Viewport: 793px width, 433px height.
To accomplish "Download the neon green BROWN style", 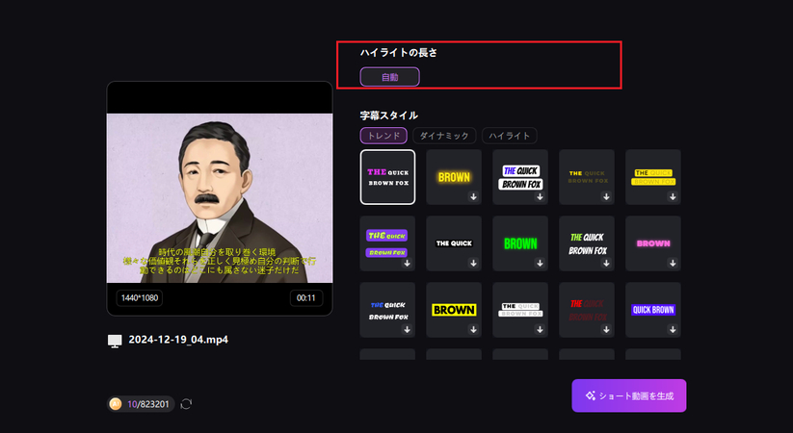I will pos(540,263).
